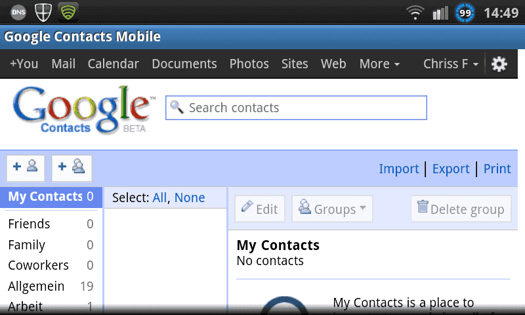Click the Google Contacts logo
This screenshot has width=525, height=315.
84,110
